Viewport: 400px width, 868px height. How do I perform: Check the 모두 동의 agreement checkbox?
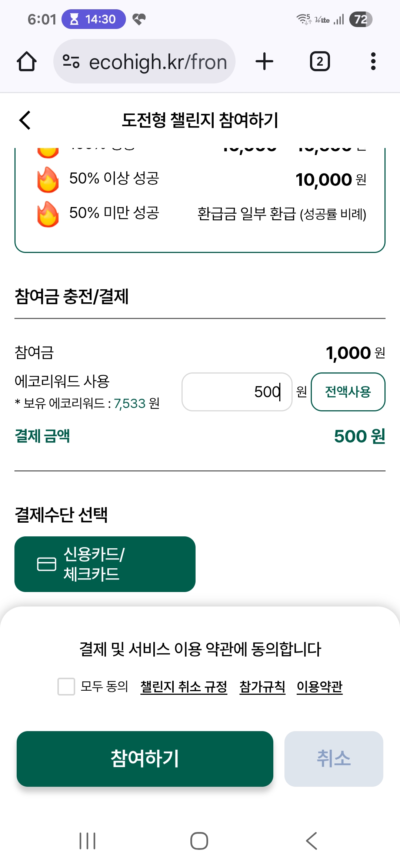pyautogui.click(x=66, y=686)
